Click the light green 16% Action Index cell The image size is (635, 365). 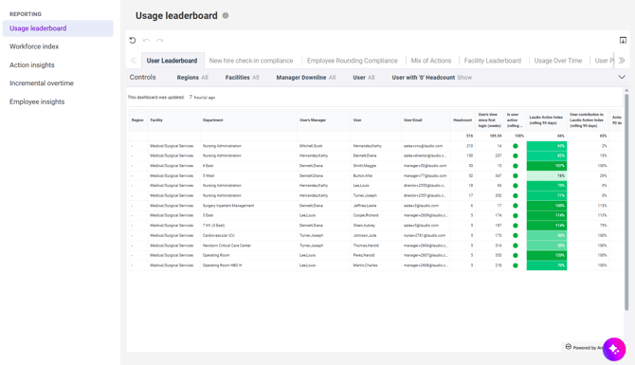(547, 175)
